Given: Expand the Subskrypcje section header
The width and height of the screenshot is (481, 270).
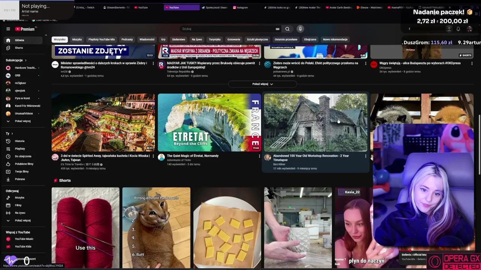Looking at the screenshot, I should point(16,60).
